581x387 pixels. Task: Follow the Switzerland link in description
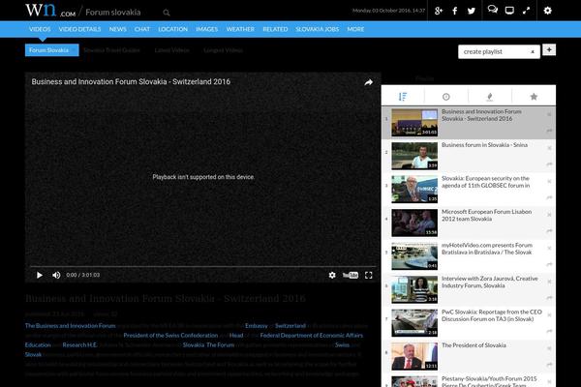coord(290,326)
